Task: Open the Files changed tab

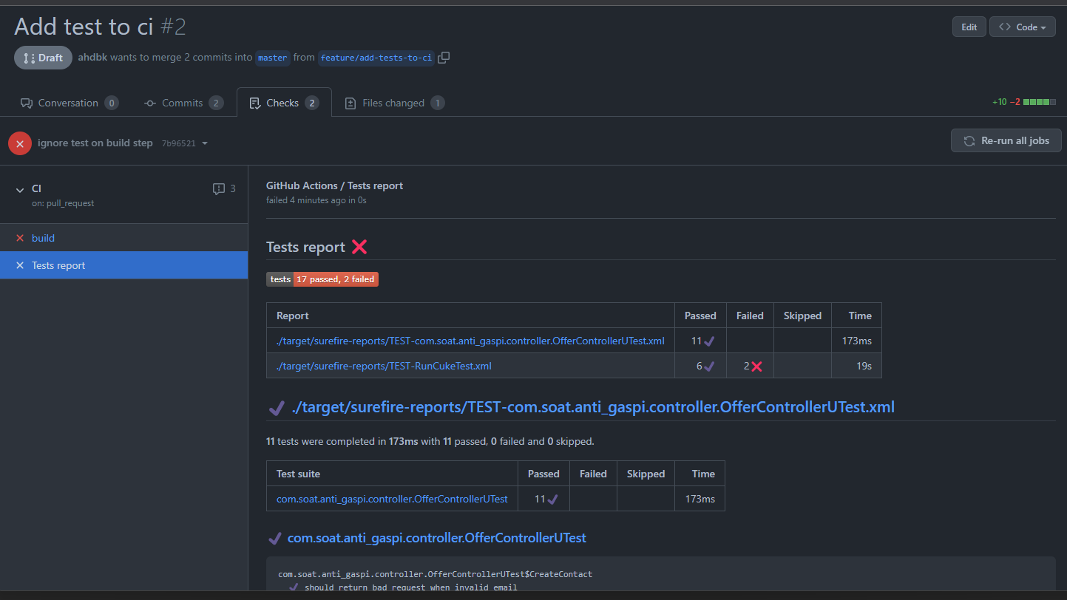Action: [395, 103]
